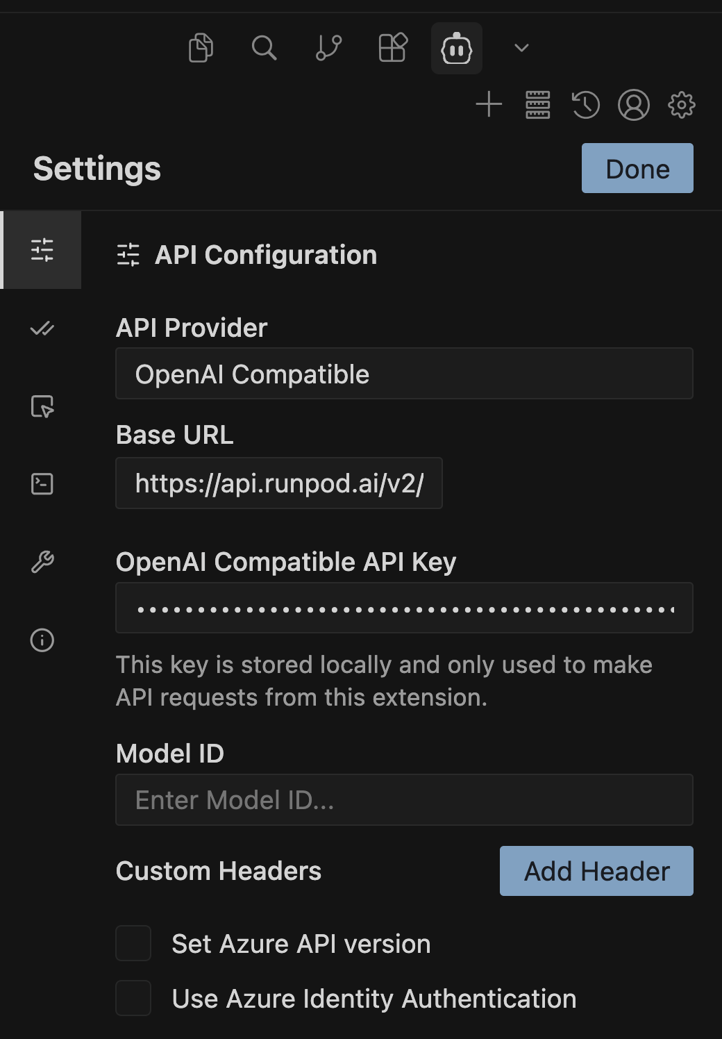Screen dimensions: 722x1039
Task: Enable Use Azure Identity Authentication checkbox
Action: pyautogui.click(x=133, y=998)
